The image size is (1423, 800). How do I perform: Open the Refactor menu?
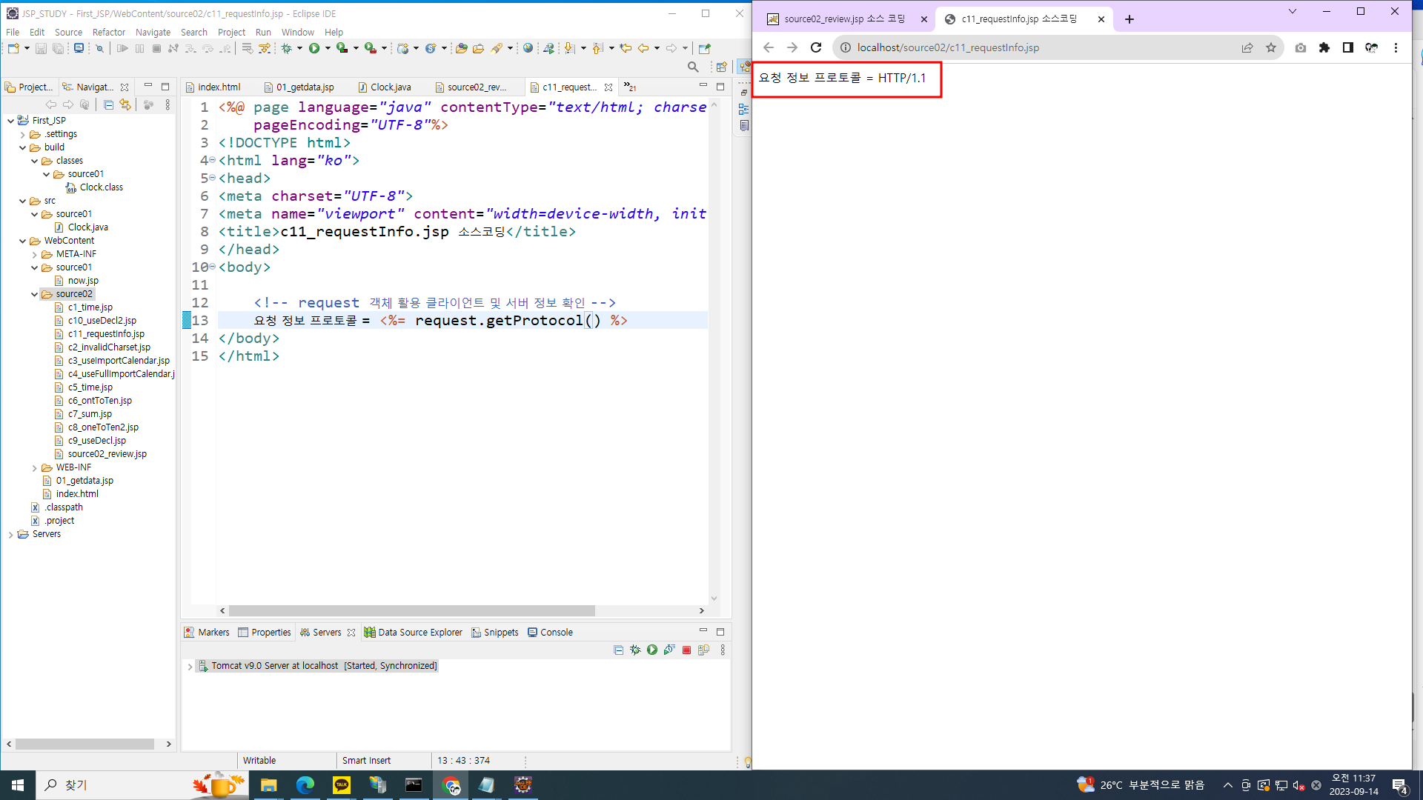108,32
